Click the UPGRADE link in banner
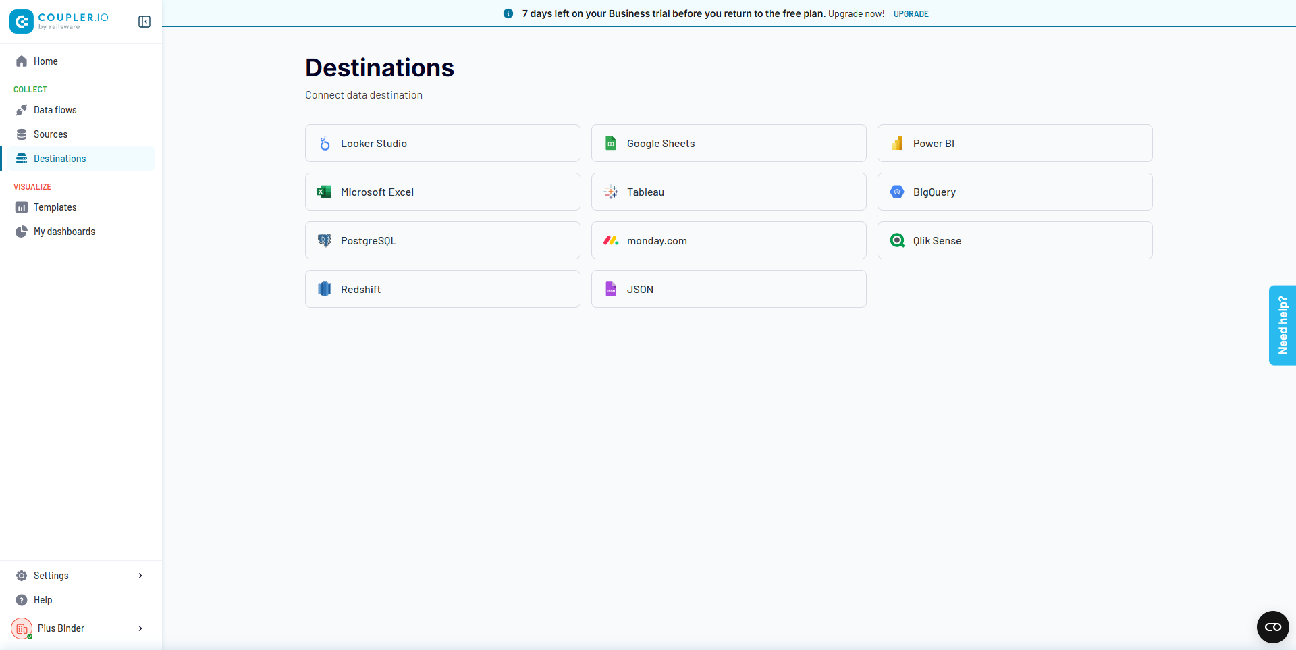The width and height of the screenshot is (1296, 650). tap(911, 13)
